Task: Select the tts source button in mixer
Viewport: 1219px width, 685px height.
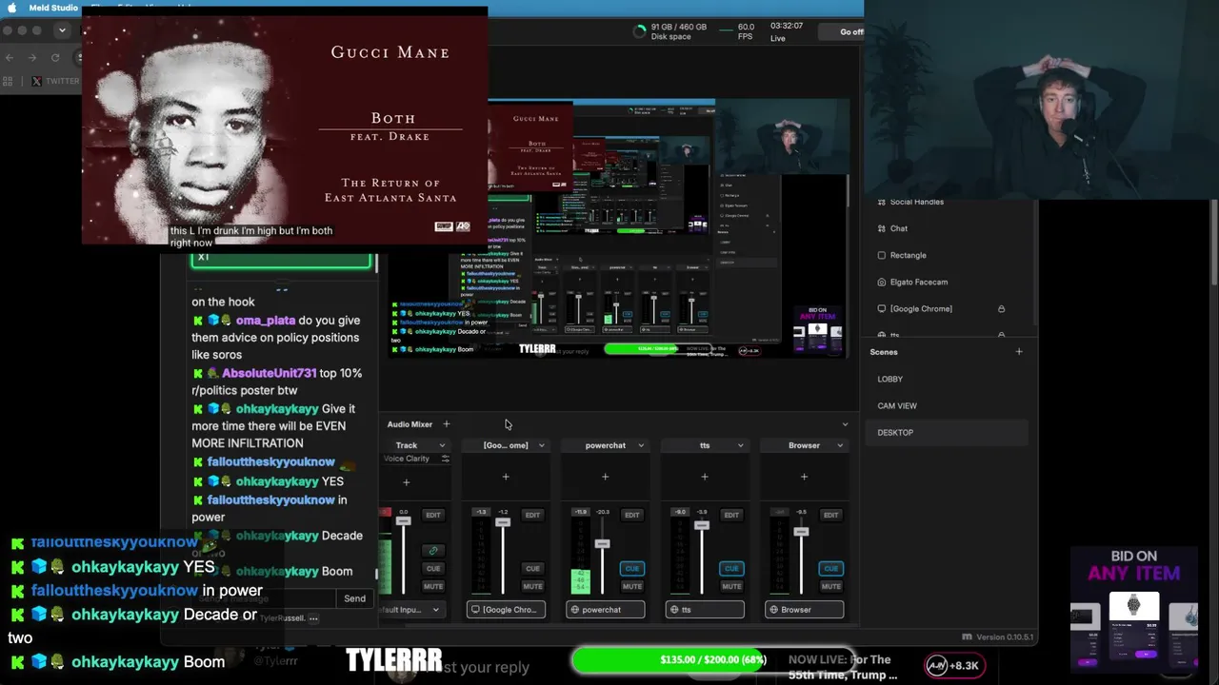Action: pos(705,610)
